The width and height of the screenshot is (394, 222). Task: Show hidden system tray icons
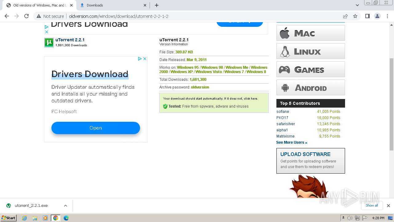(x=343, y=218)
